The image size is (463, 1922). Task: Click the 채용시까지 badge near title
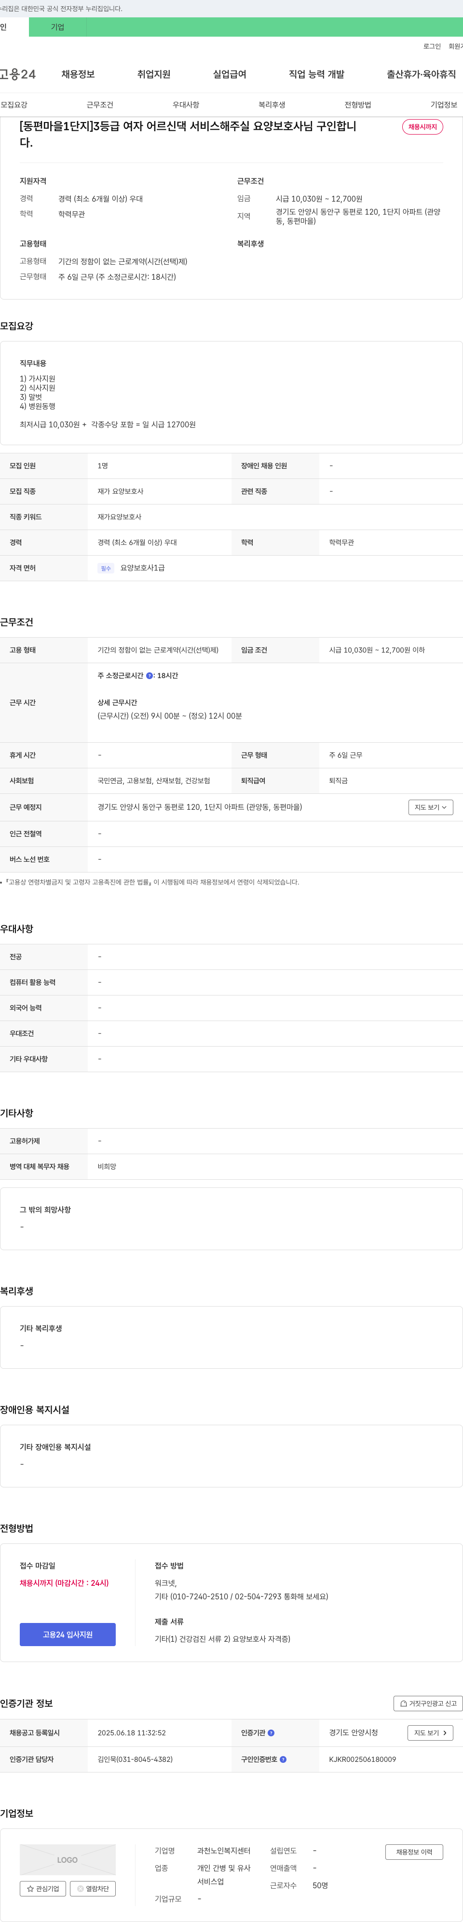point(423,127)
